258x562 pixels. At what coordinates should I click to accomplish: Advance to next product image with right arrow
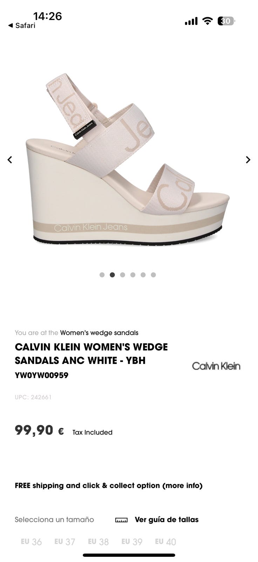coord(248,160)
